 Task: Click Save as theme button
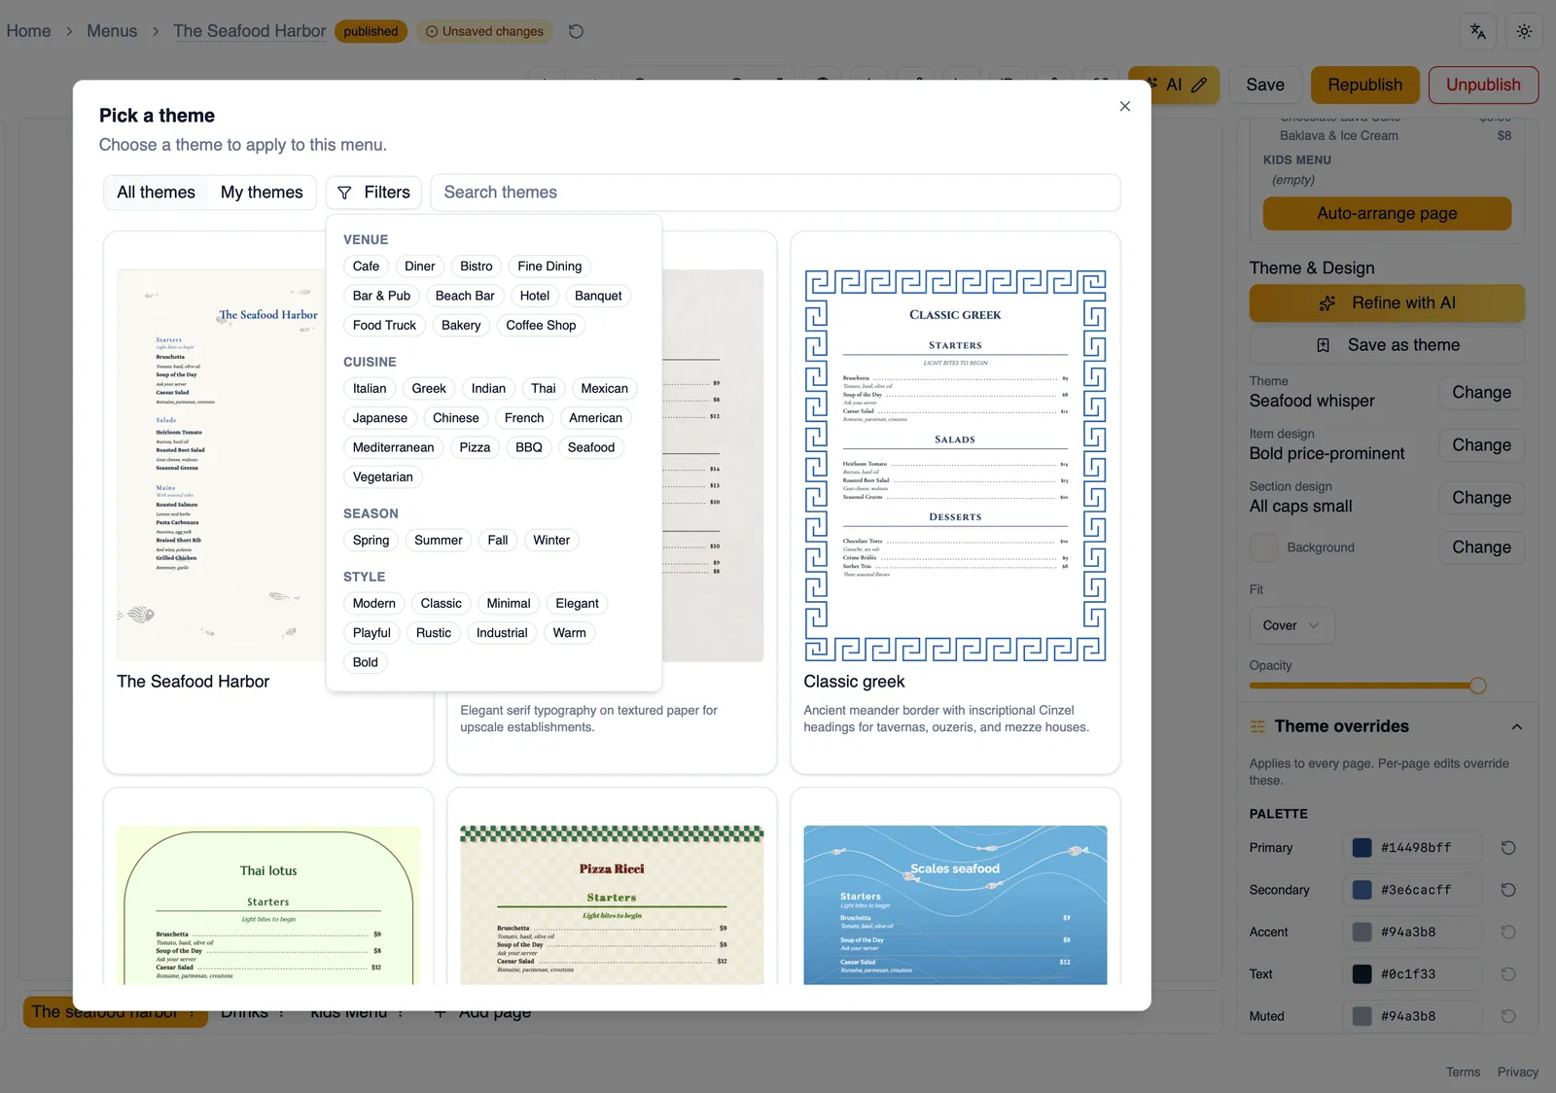pos(1387,345)
